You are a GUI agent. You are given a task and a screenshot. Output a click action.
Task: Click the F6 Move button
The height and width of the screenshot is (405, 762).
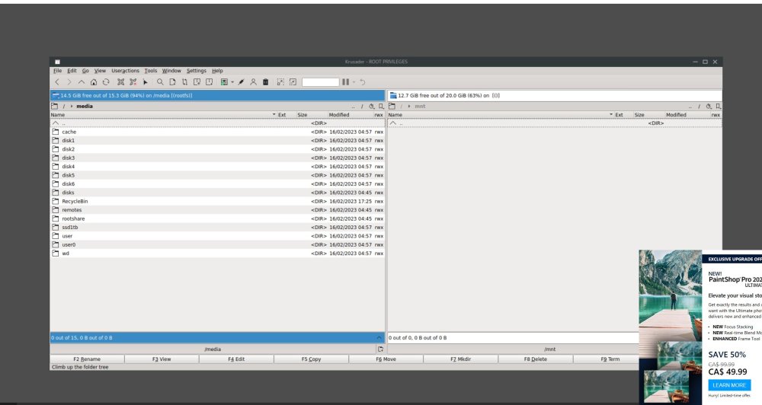(x=386, y=359)
